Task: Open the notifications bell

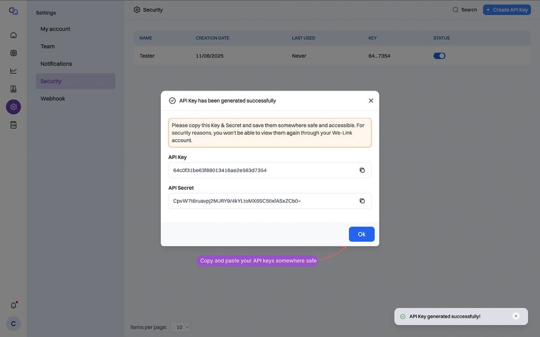Action: (13, 305)
